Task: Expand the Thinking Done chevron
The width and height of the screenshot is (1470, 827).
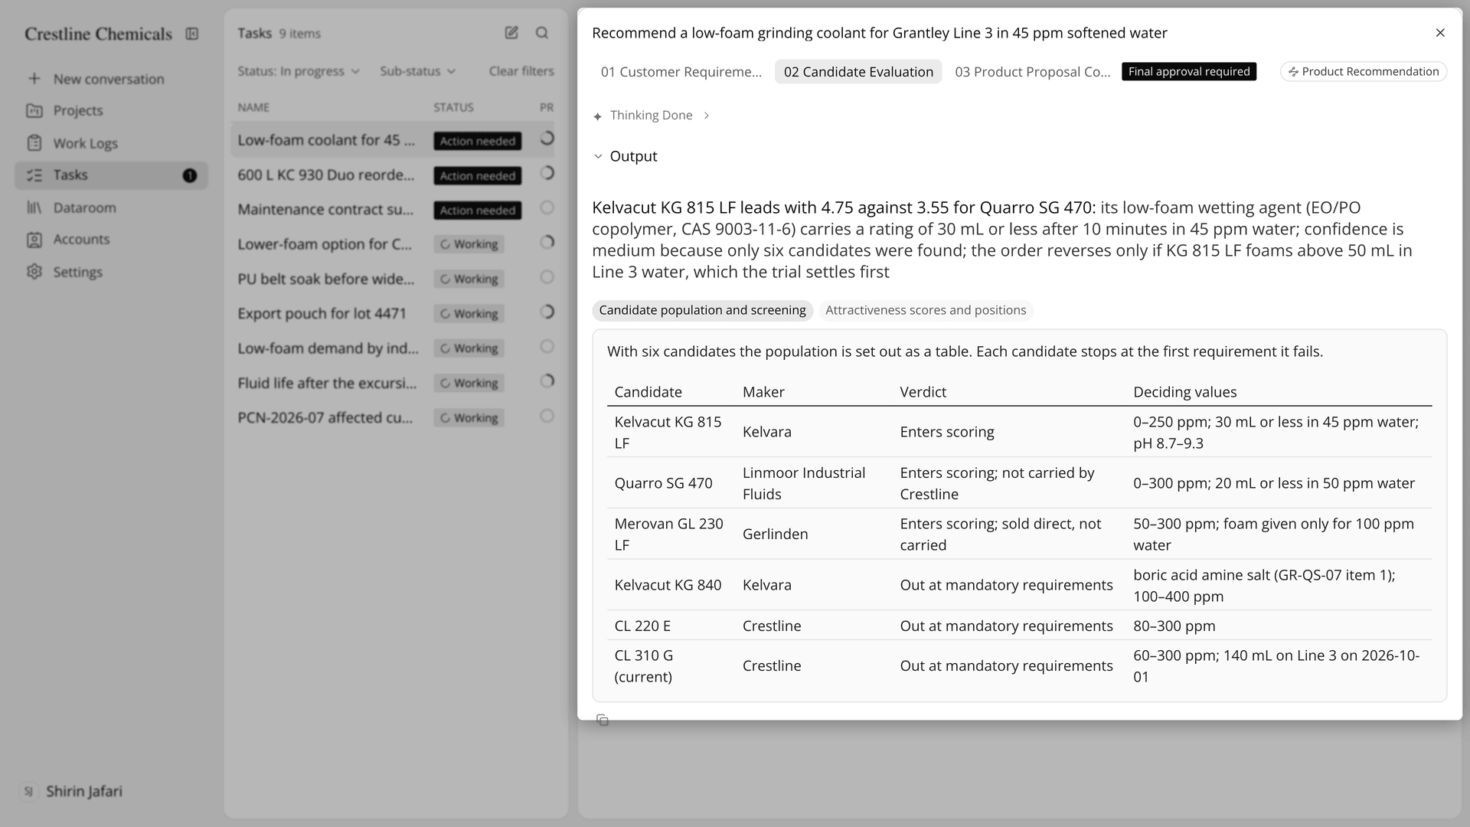Action: coord(707,116)
